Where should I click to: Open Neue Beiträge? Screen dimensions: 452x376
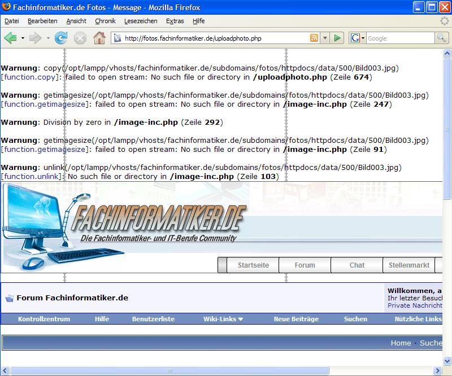coord(296,319)
